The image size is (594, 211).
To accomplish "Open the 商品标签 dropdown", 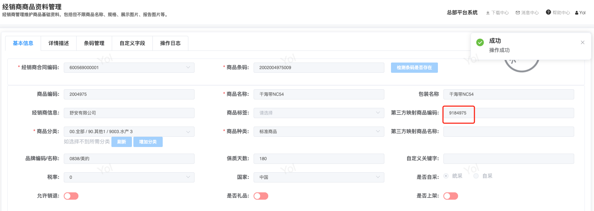I will click(x=378, y=113).
